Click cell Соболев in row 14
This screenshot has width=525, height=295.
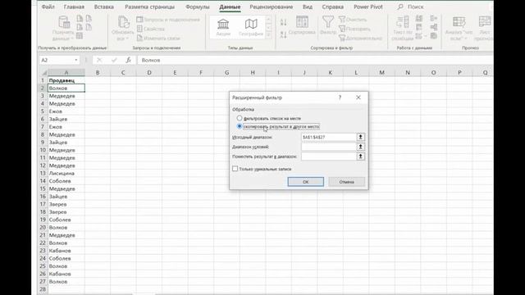click(x=66, y=181)
